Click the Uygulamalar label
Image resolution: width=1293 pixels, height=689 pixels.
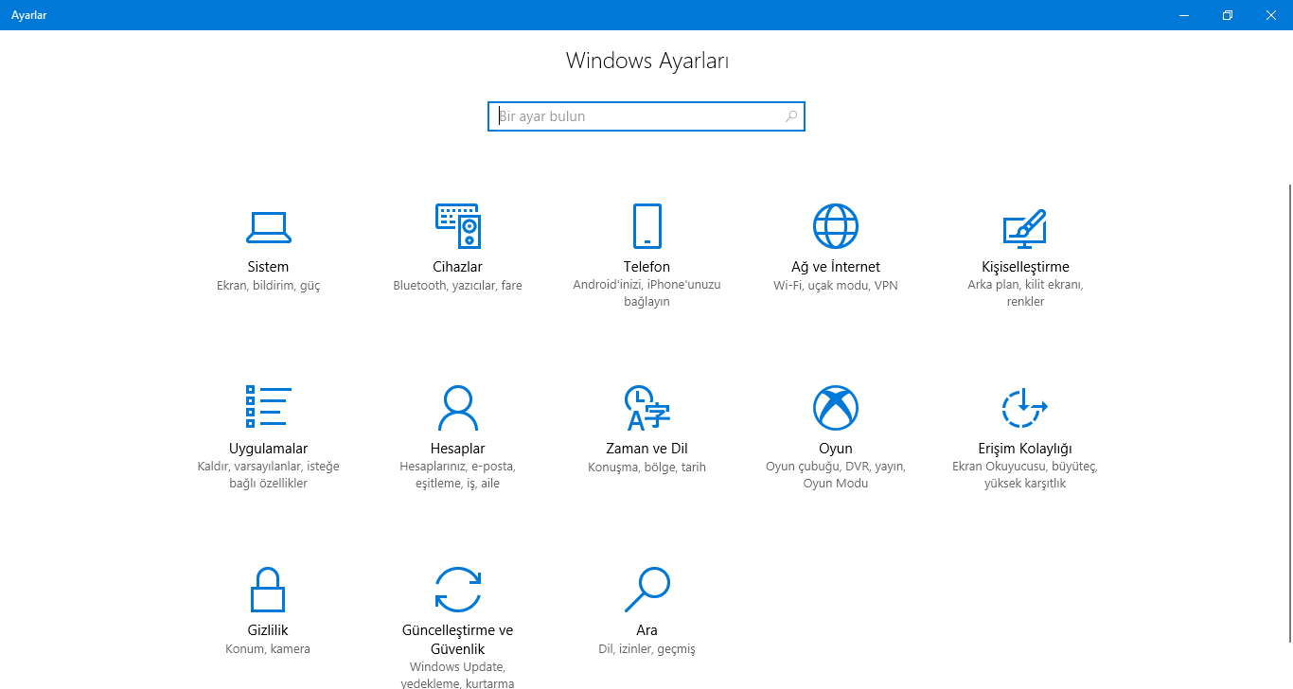click(x=268, y=449)
